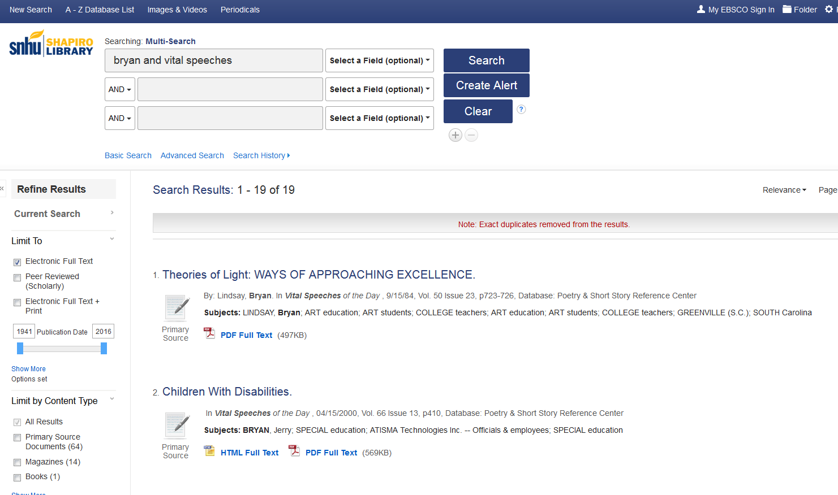838x495 pixels.
Task: Open second row Select a Field dropdown
Action: [380, 89]
